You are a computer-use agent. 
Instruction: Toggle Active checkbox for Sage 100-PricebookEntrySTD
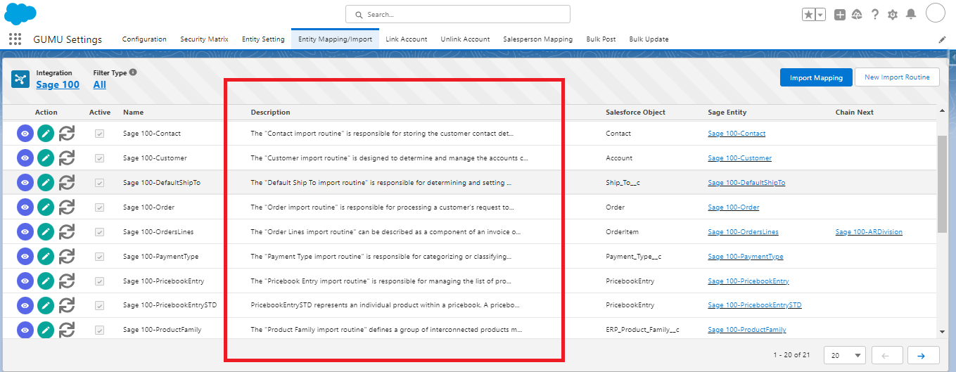click(x=100, y=306)
